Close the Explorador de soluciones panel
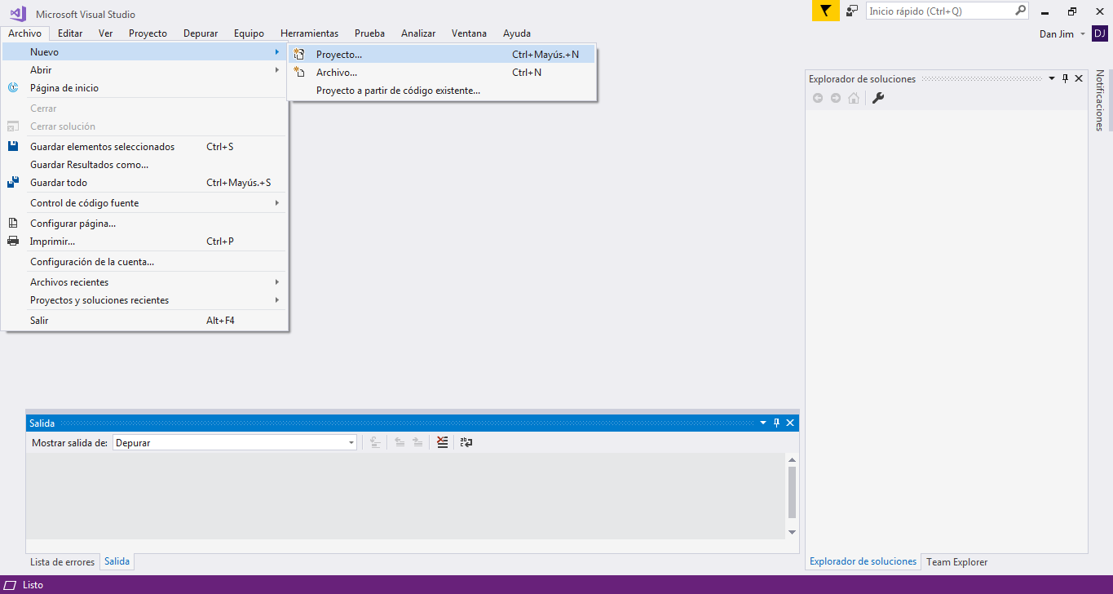The image size is (1113, 594). click(1079, 78)
